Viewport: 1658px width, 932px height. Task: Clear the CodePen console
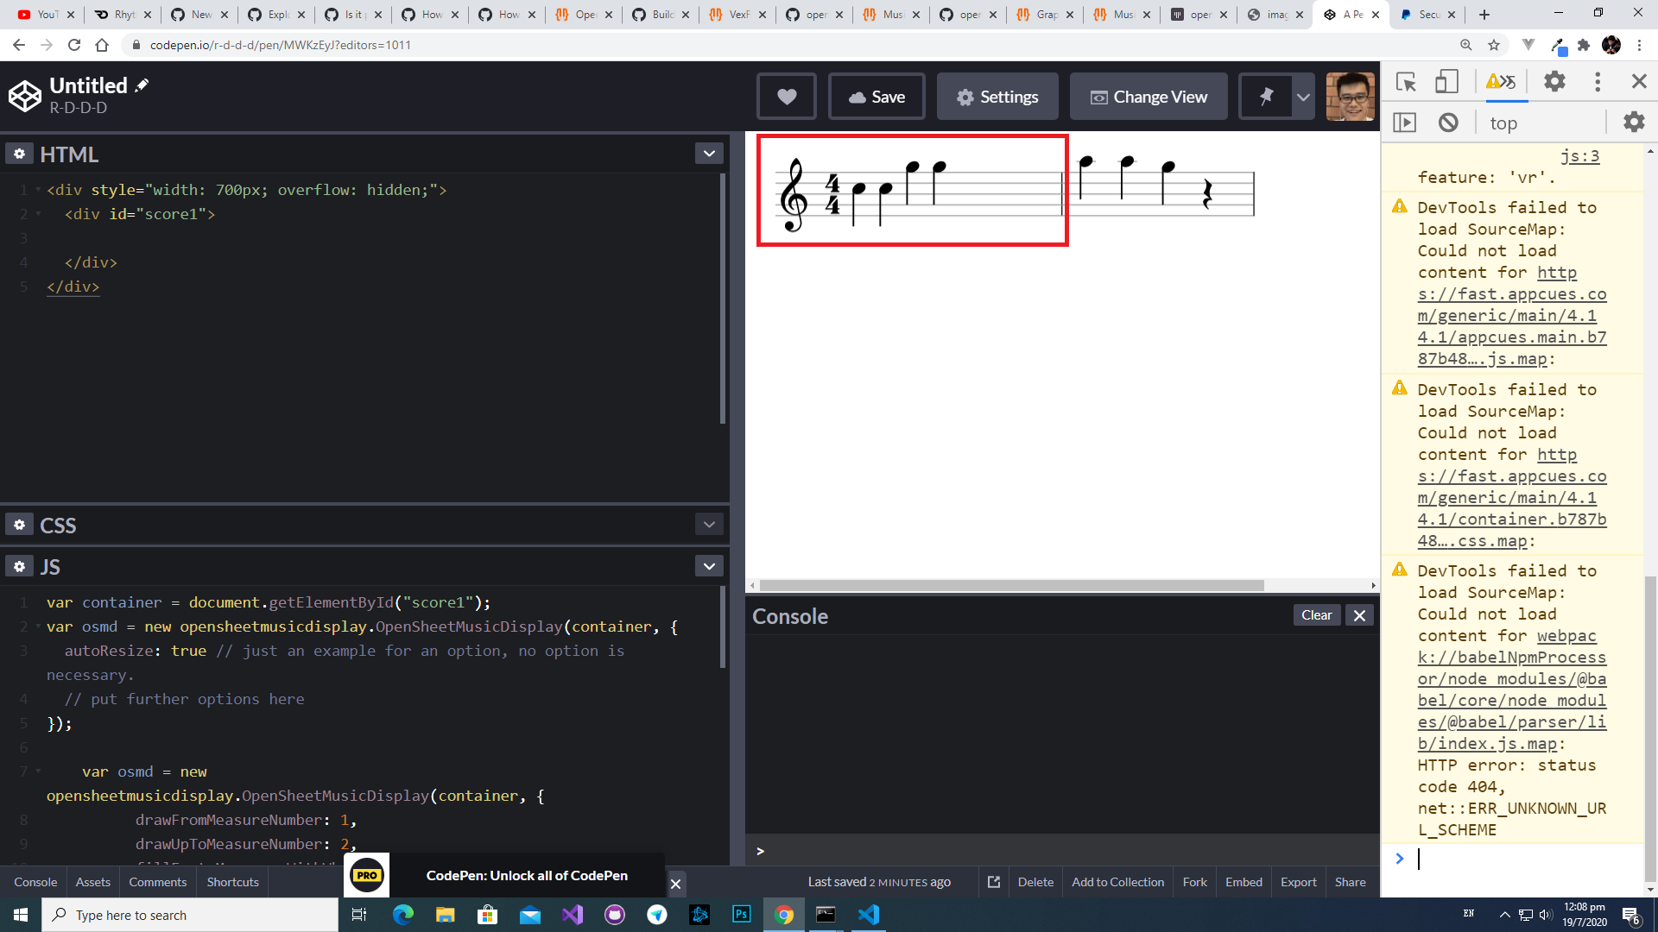click(x=1316, y=615)
